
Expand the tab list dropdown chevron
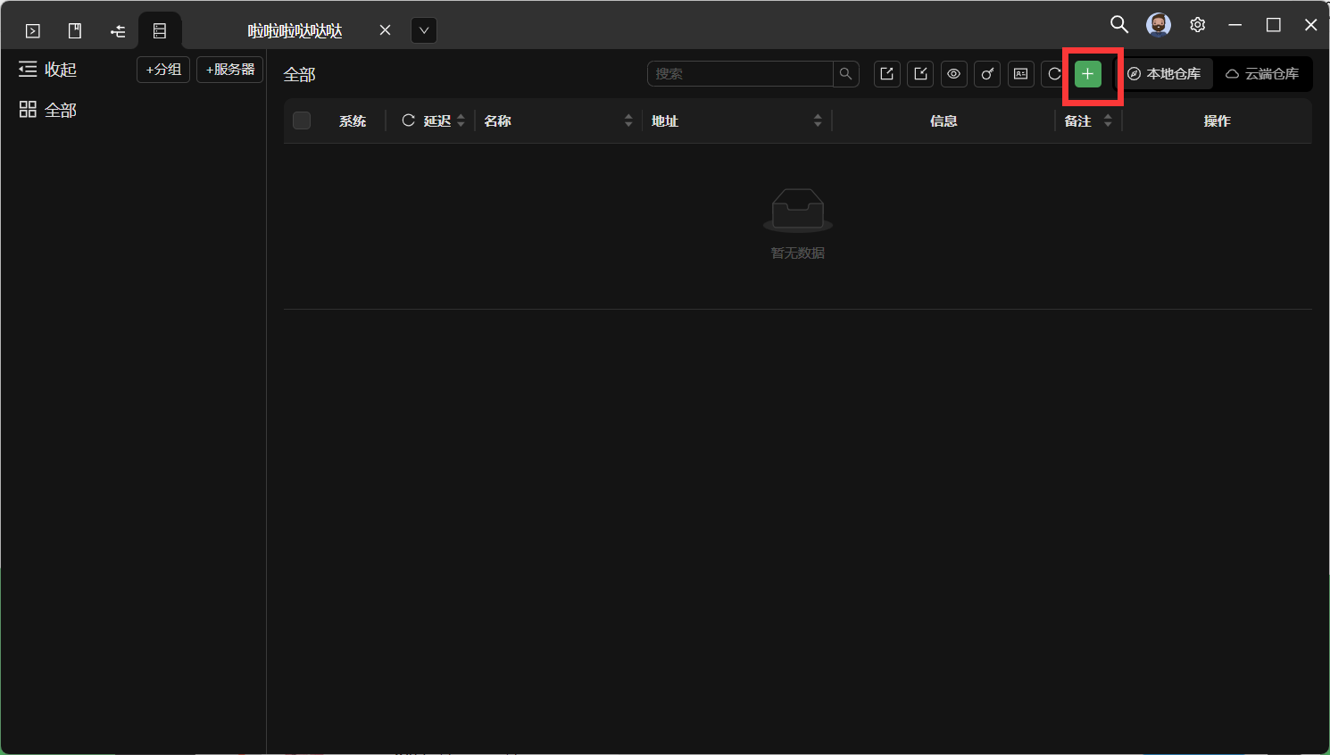tap(424, 30)
